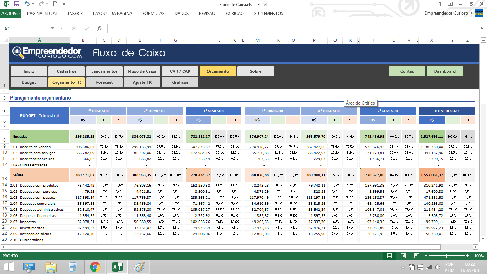Select Normal view icon in status bar
The width and height of the screenshot is (487, 274).
click(390, 256)
